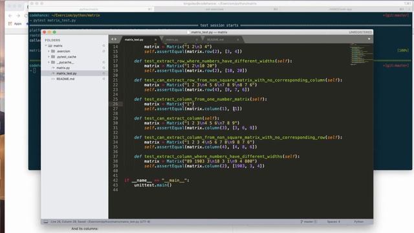Click the Apps grid icon in browser

[x=10, y=24]
